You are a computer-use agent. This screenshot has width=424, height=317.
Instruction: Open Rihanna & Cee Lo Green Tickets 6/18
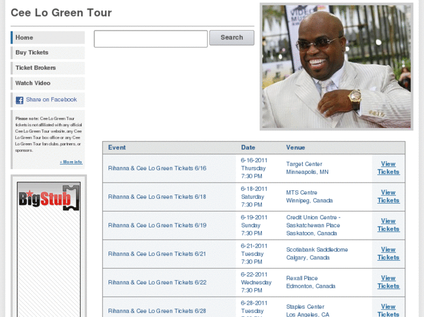click(x=157, y=197)
